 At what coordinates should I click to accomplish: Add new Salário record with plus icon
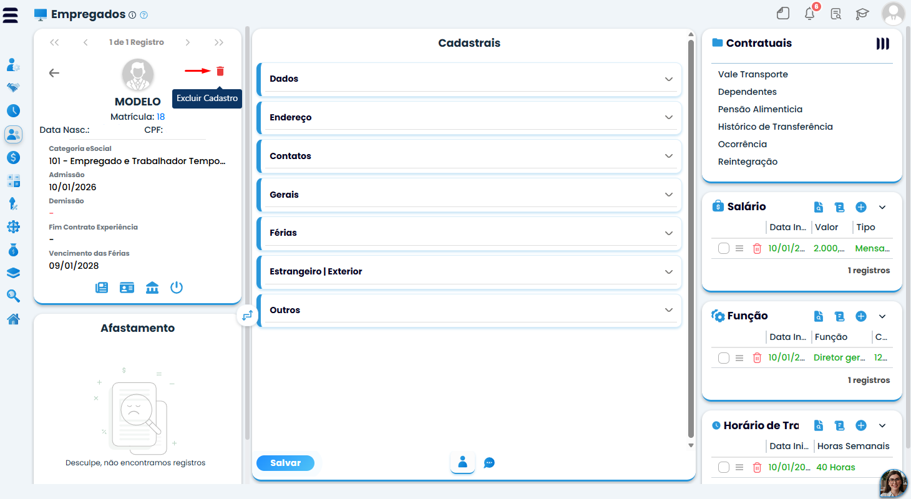[861, 207]
